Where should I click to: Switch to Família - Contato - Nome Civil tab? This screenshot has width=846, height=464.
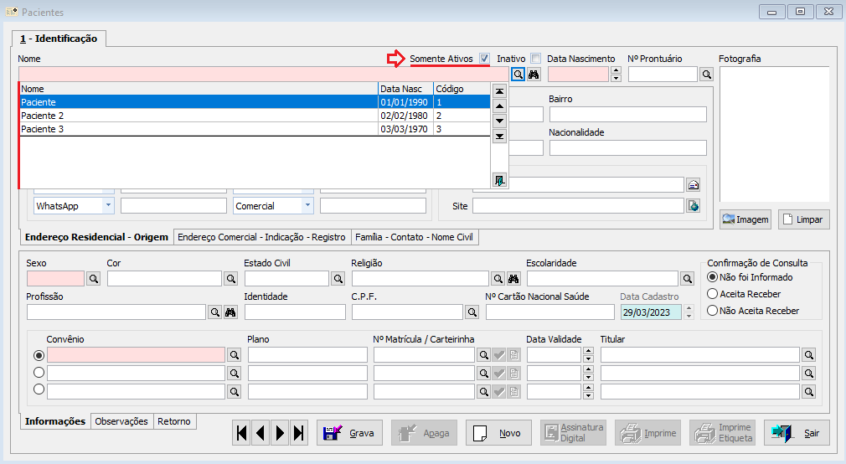pyautogui.click(x=414, y=237)
